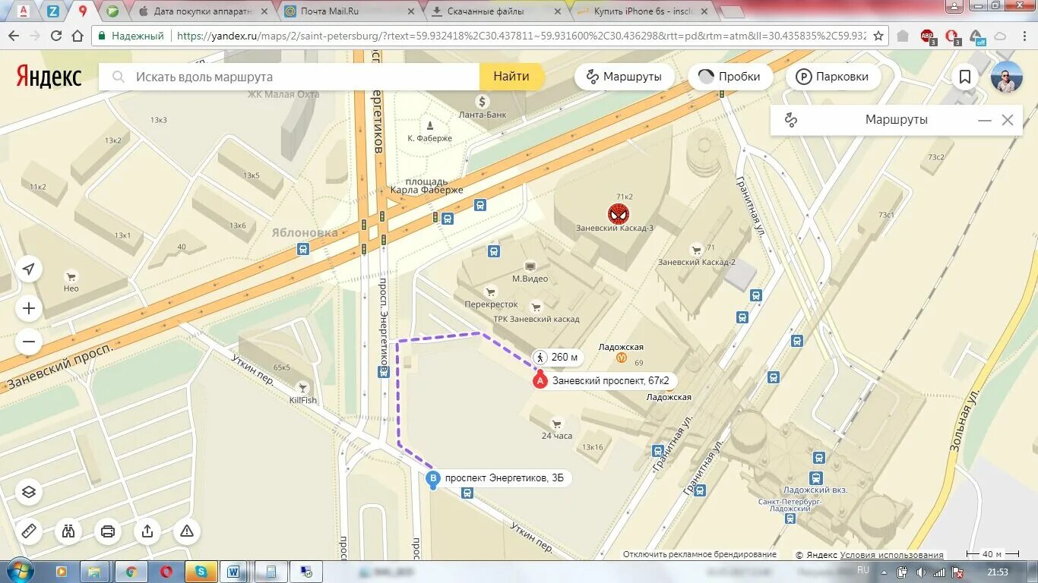Screen dimensions: 1038x583
Task: Click the route icon in the Маршруты panel
Action: point(791,120)
